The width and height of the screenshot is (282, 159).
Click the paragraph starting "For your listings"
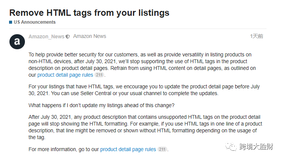pyautogui.click(x=143, y=89)
